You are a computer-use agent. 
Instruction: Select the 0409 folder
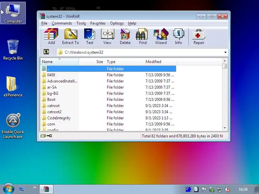pyautogui.click(x=108, y=75)
